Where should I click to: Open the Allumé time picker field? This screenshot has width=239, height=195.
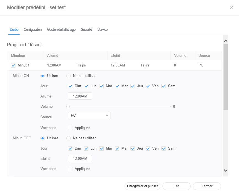pyautogui.click(x=80, y=96)
